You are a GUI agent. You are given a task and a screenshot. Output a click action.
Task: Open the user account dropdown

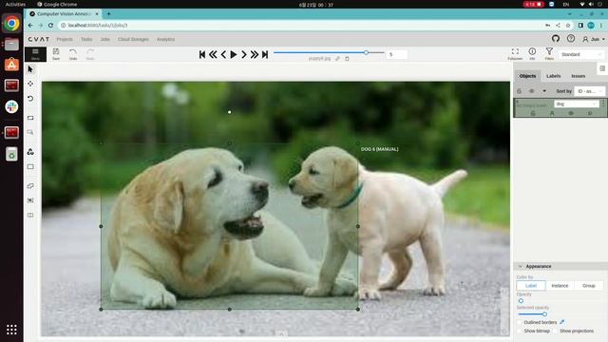pos(594,39)
